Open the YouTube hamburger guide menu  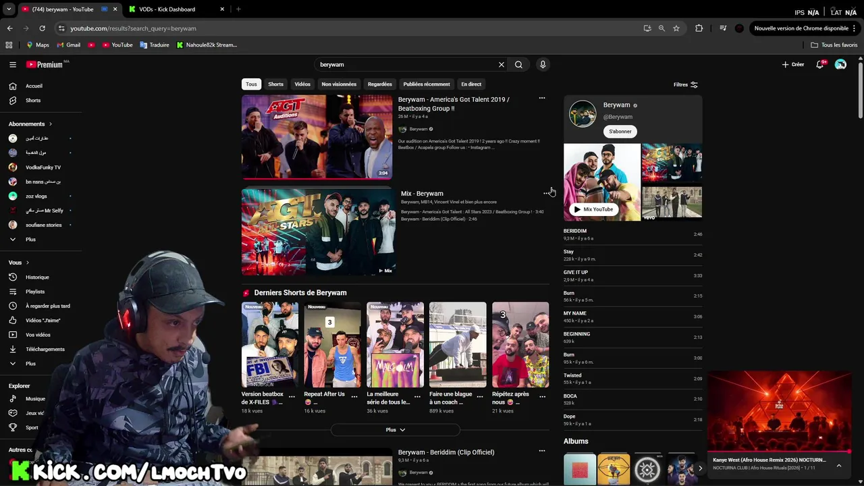pyautogui.click(x=13, y=65)
